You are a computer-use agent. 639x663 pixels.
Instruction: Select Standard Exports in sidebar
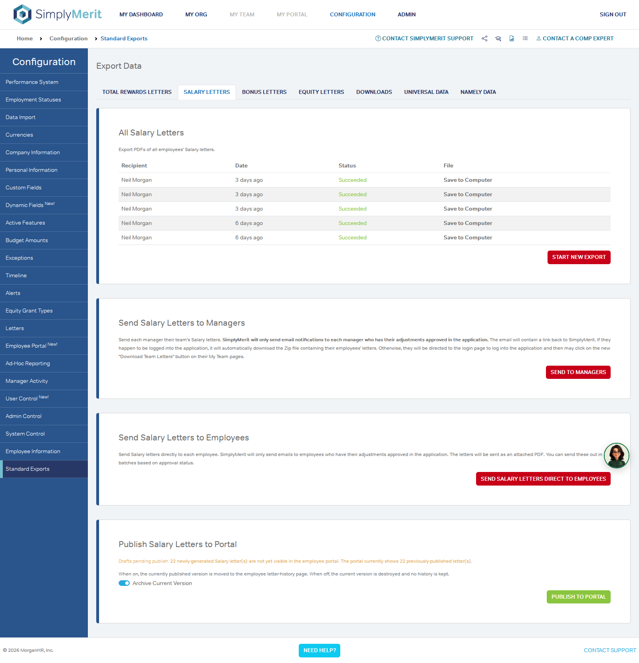44,469
